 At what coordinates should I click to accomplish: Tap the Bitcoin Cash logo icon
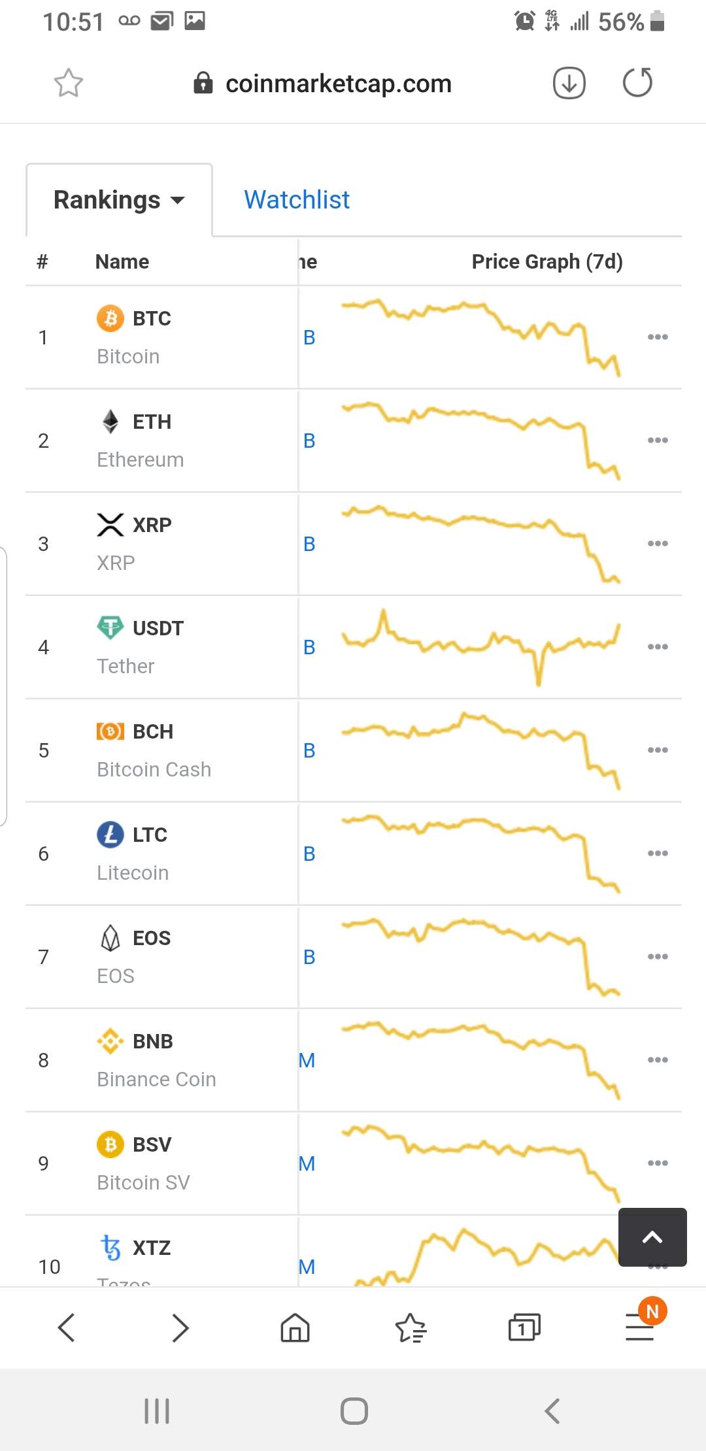110,731
